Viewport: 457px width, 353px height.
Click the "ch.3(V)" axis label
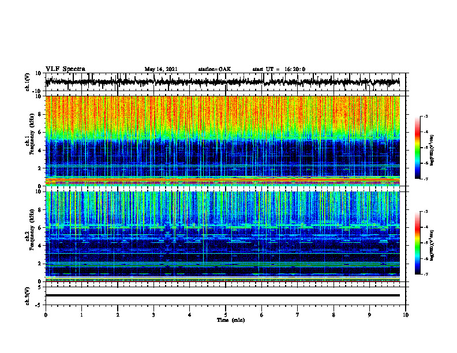28,296
